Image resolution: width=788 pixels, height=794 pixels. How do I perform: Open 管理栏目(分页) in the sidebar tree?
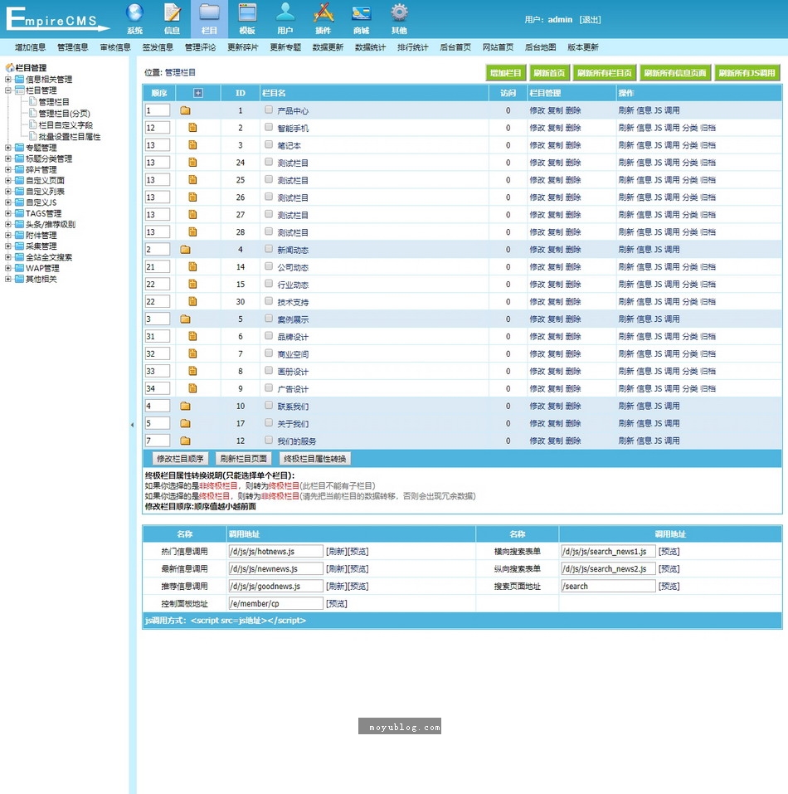(x=64, y=114)
